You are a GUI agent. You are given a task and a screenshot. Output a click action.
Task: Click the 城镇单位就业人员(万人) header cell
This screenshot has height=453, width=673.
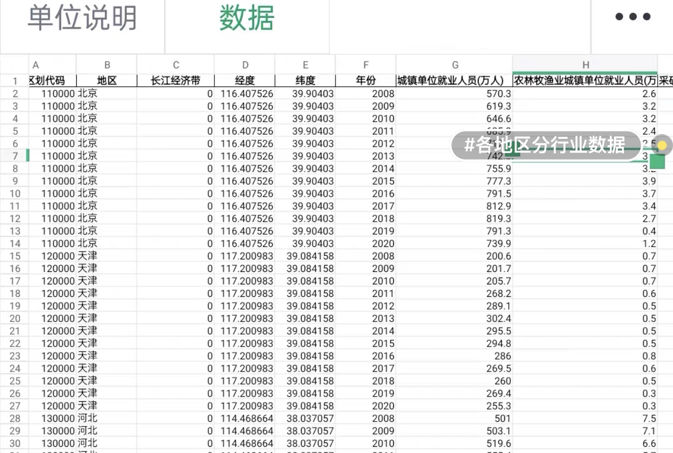coord(454,81)
